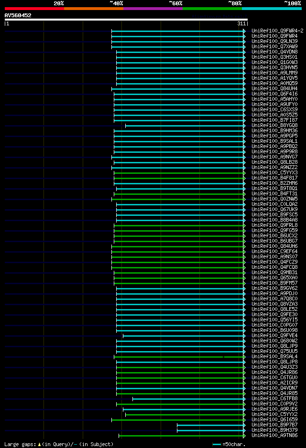306x448 pixels.
Task: Select the UniRef100_Q8LB28 label
Action: [x=274, y=162]
